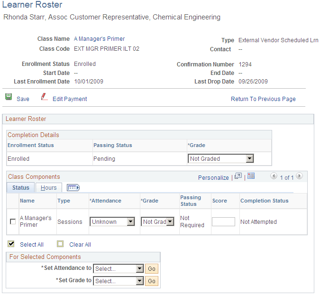Screen dimensions: 320x295
Task: Go to next row arrow icon
Action: tap(299, 176)
